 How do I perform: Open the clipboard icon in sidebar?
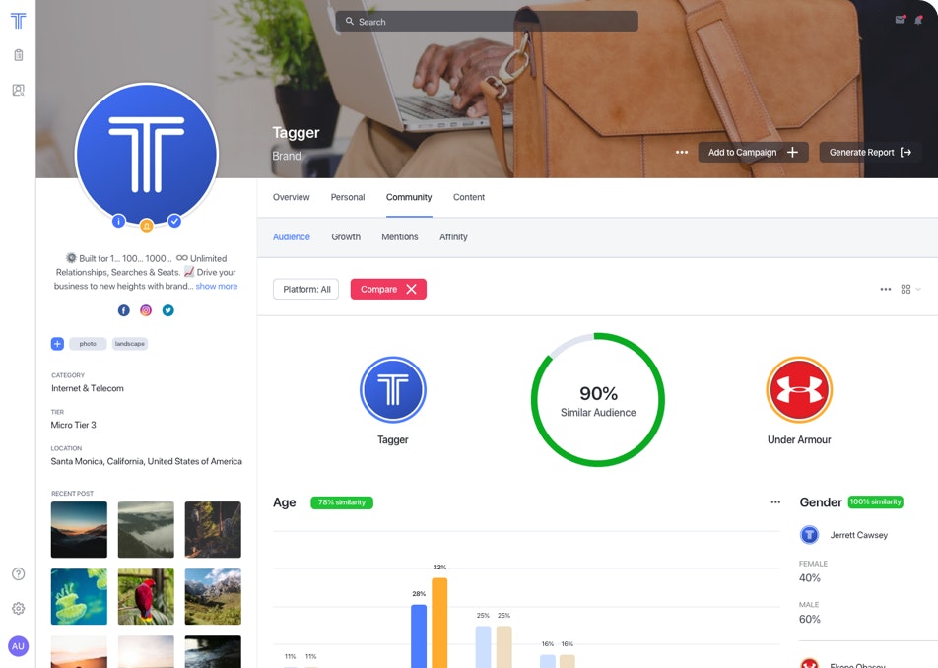(x=19, y=55)
